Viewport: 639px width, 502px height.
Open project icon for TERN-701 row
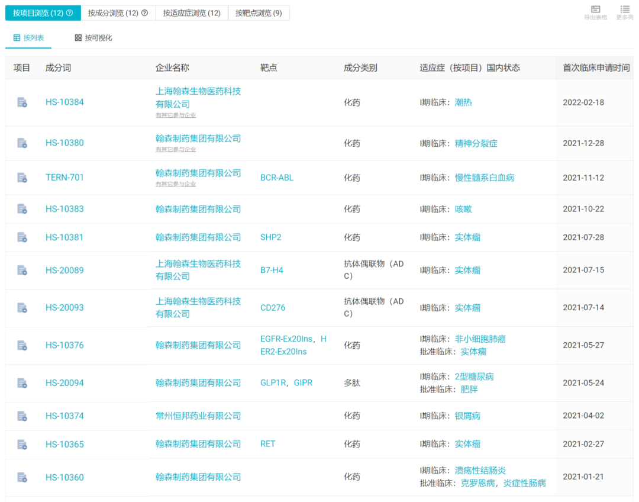pyautogui.click(x=22, y=178)
